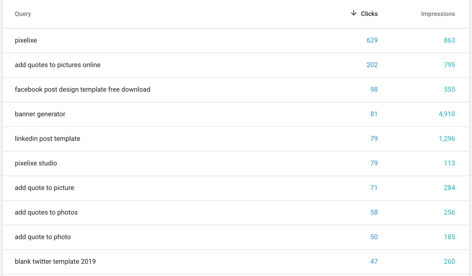The height and width of the screenshot is (276, 472).
Task: Click the 795 impressions value
Action: point(449,65)
